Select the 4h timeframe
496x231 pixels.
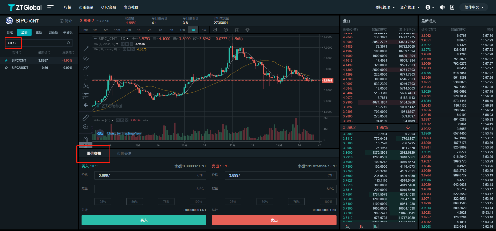tap(161, 30)
